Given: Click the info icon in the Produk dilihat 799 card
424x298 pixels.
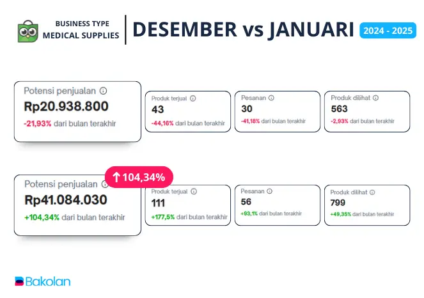Looking at the screenshot, I should (372, 192).
